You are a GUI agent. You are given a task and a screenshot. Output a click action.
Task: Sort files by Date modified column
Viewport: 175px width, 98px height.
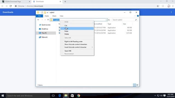[x=98, y=24]
